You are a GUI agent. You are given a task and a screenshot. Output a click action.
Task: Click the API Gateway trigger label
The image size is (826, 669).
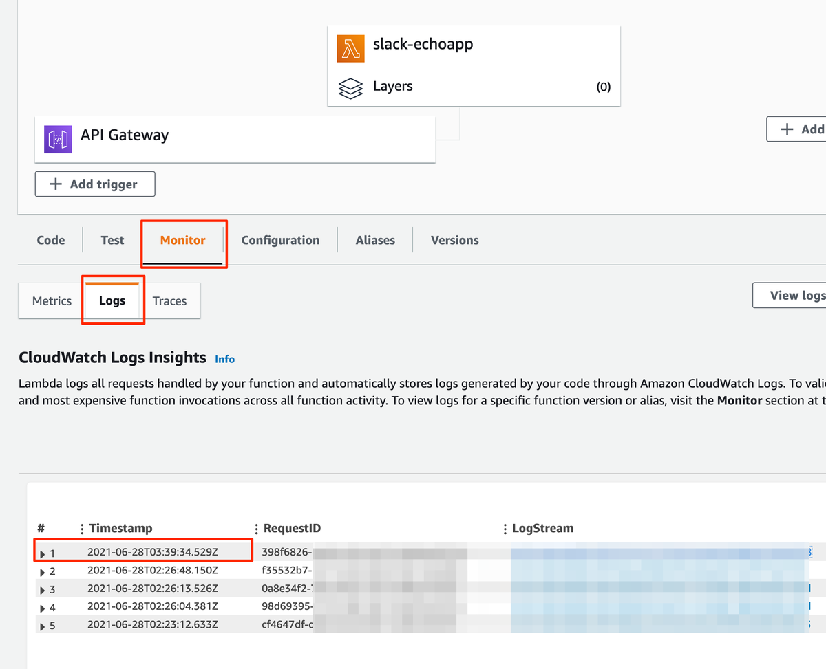[125, 135]
